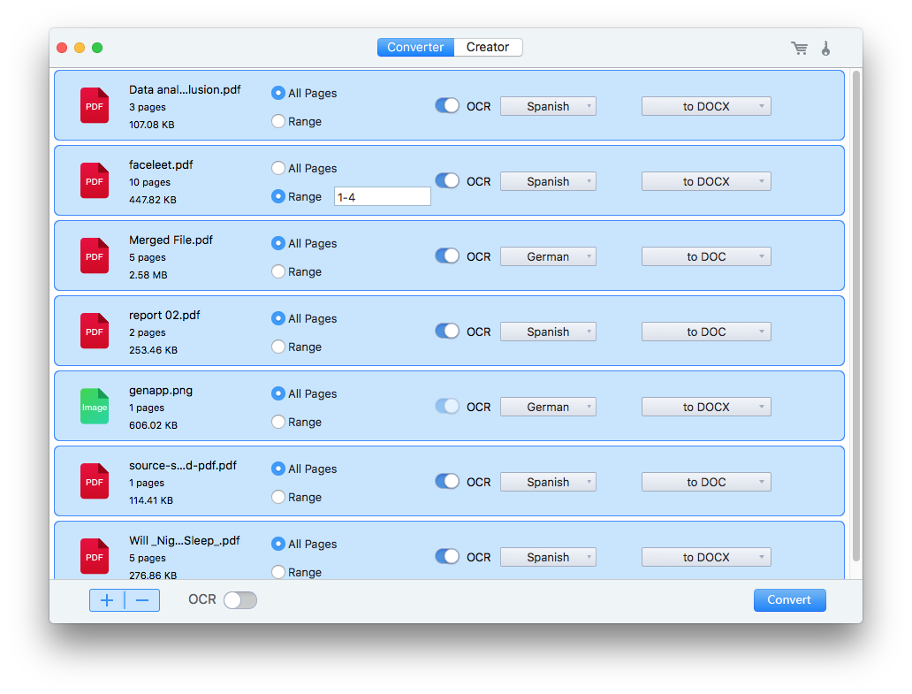Open the shopping cart purchase icon

800,48
